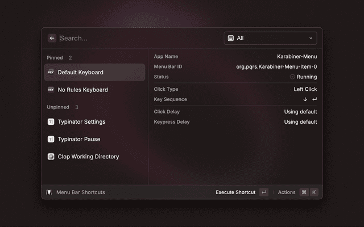Click the Command key symbol in footer
This screenshot has width=364, height=227.
[x=304, y=192]
